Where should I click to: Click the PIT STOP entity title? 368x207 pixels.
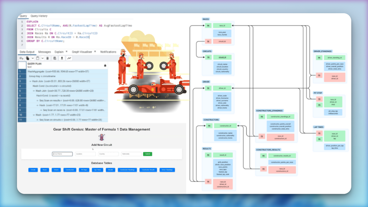[318, 93]
